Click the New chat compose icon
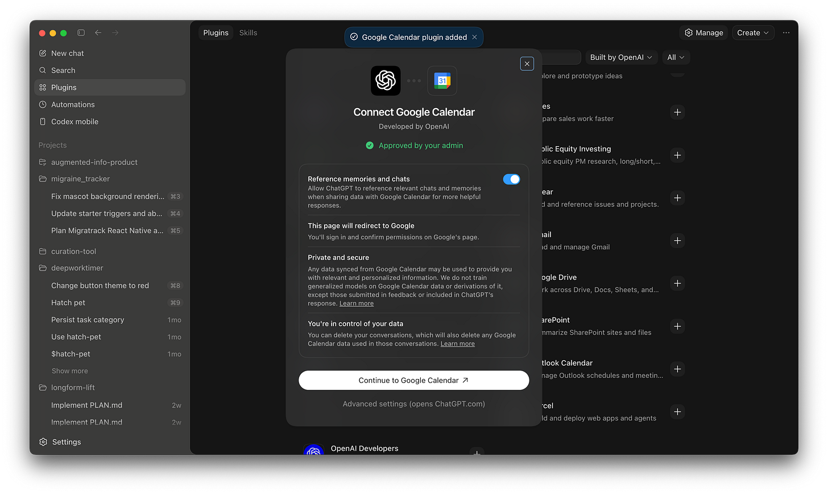828x494 pixels. point(43,53)
